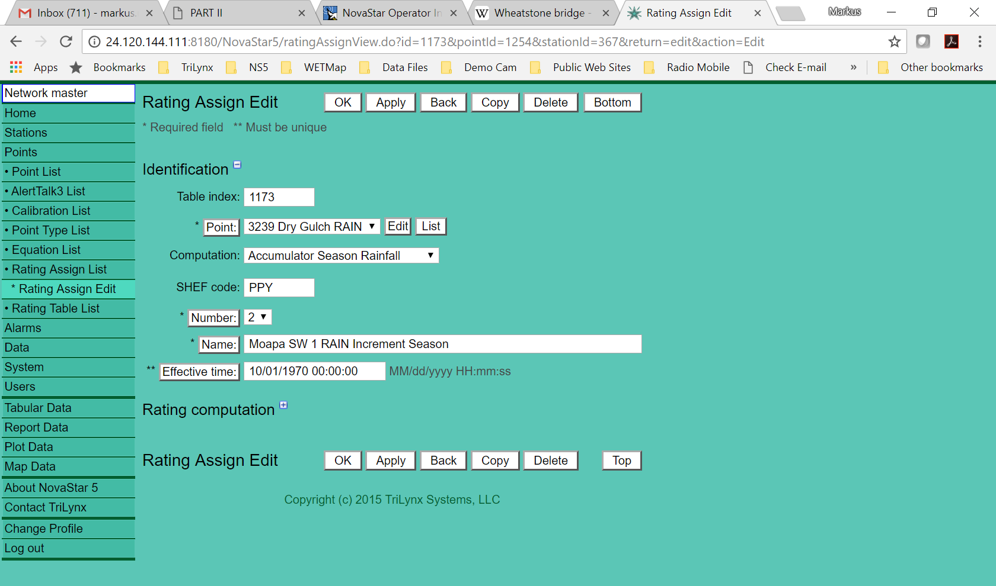Expand the Rating computation section
996x586 pixels.
coord(283,405)
